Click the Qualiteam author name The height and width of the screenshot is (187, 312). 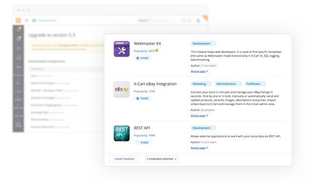(x=208, y=110)
